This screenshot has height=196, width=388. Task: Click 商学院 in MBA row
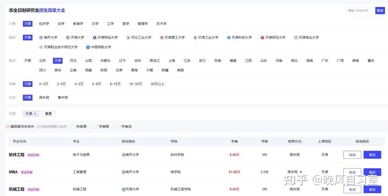point(175,172)
